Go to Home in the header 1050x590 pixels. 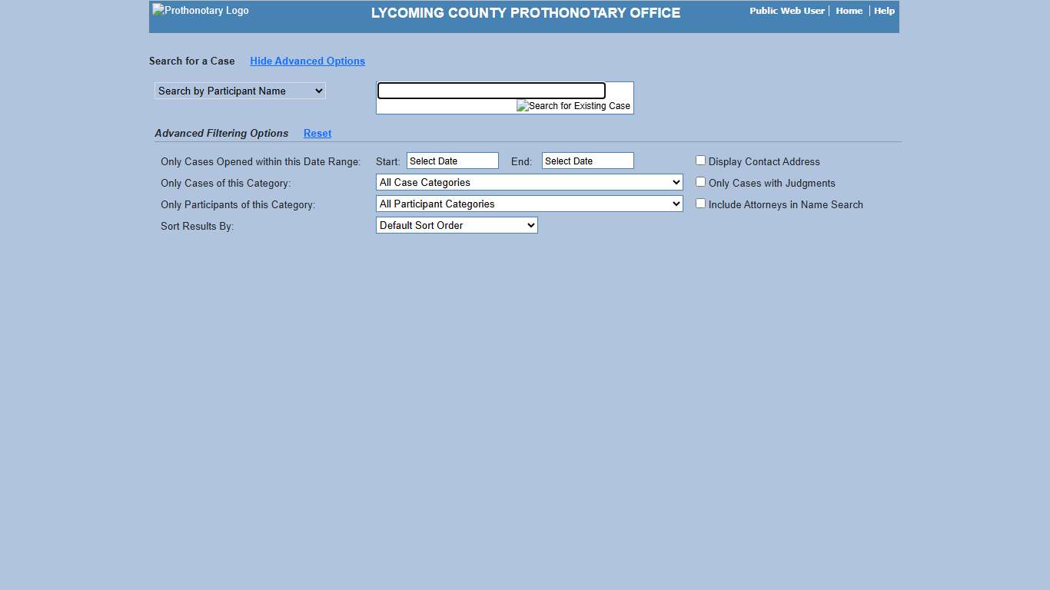click(x=849, y=11)
